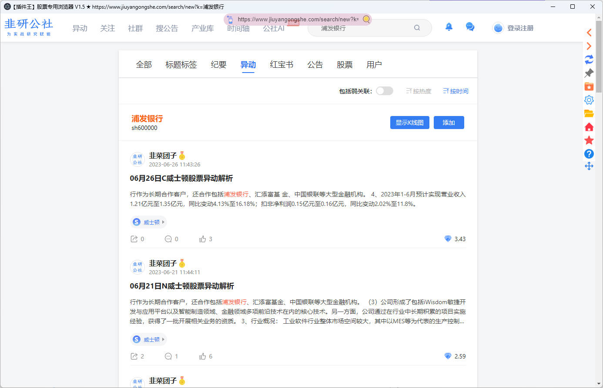This screenshot has height=388, width=603.
Task: Click the page vertical scrollbar
Action: [599, 56]
